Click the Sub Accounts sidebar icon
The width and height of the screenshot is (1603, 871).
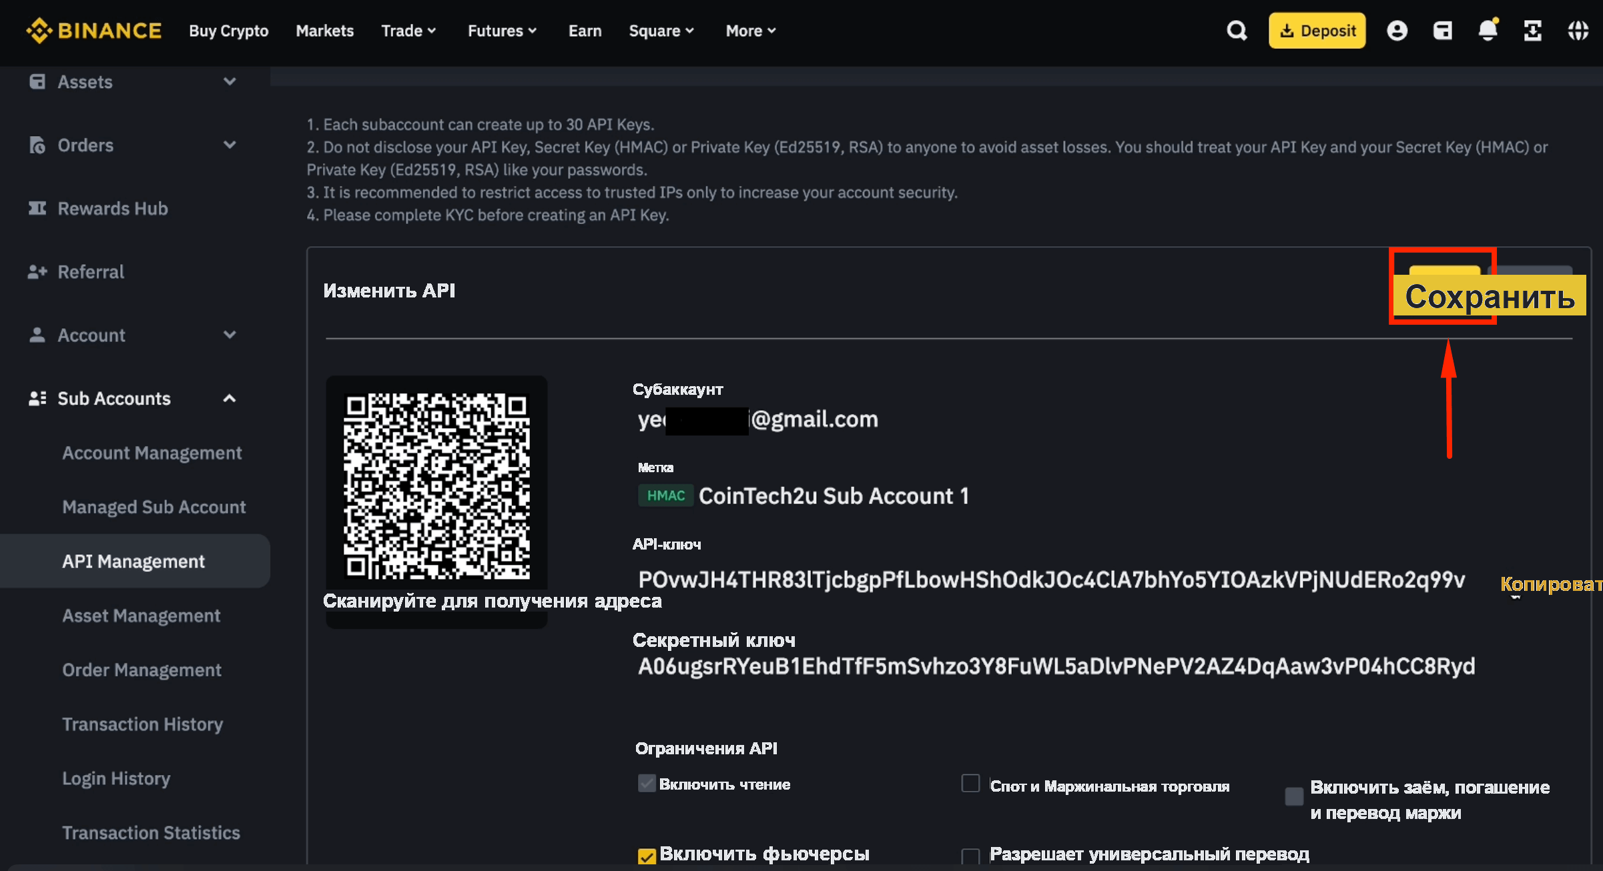pyautogui.click(x=37, y=398)
